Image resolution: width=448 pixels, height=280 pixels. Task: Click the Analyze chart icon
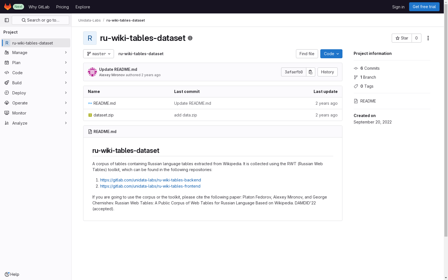coord(7,123)
